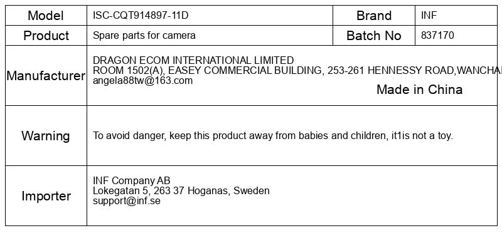Image resolution: width=502 pixels, height=238 pixels.
Task: Click the Importer header cell
Action: [46, 196]
